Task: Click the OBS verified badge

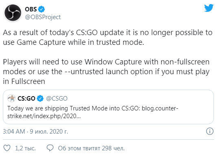Action: click(x=41, y=9)
